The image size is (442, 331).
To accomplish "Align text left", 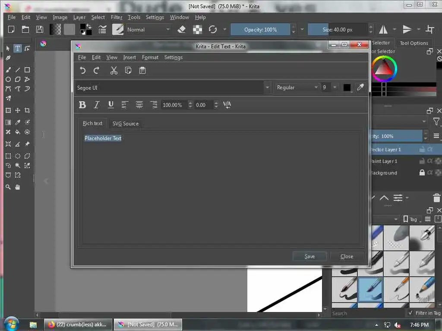I will (125, 105).
